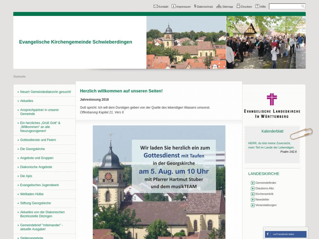The width and height of the screenshot is (319, 239).
Task: Click the search magnifier icon
Action: coord(303,6)
